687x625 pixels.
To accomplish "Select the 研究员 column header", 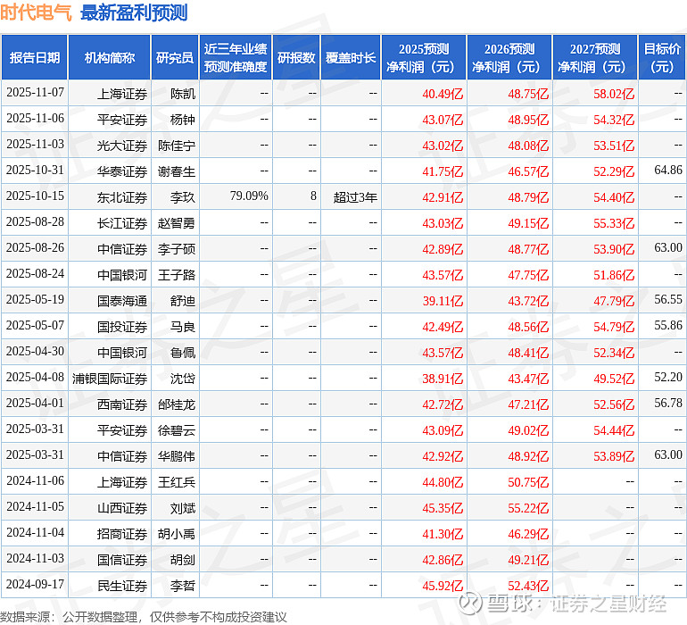I will click(175, 57).
